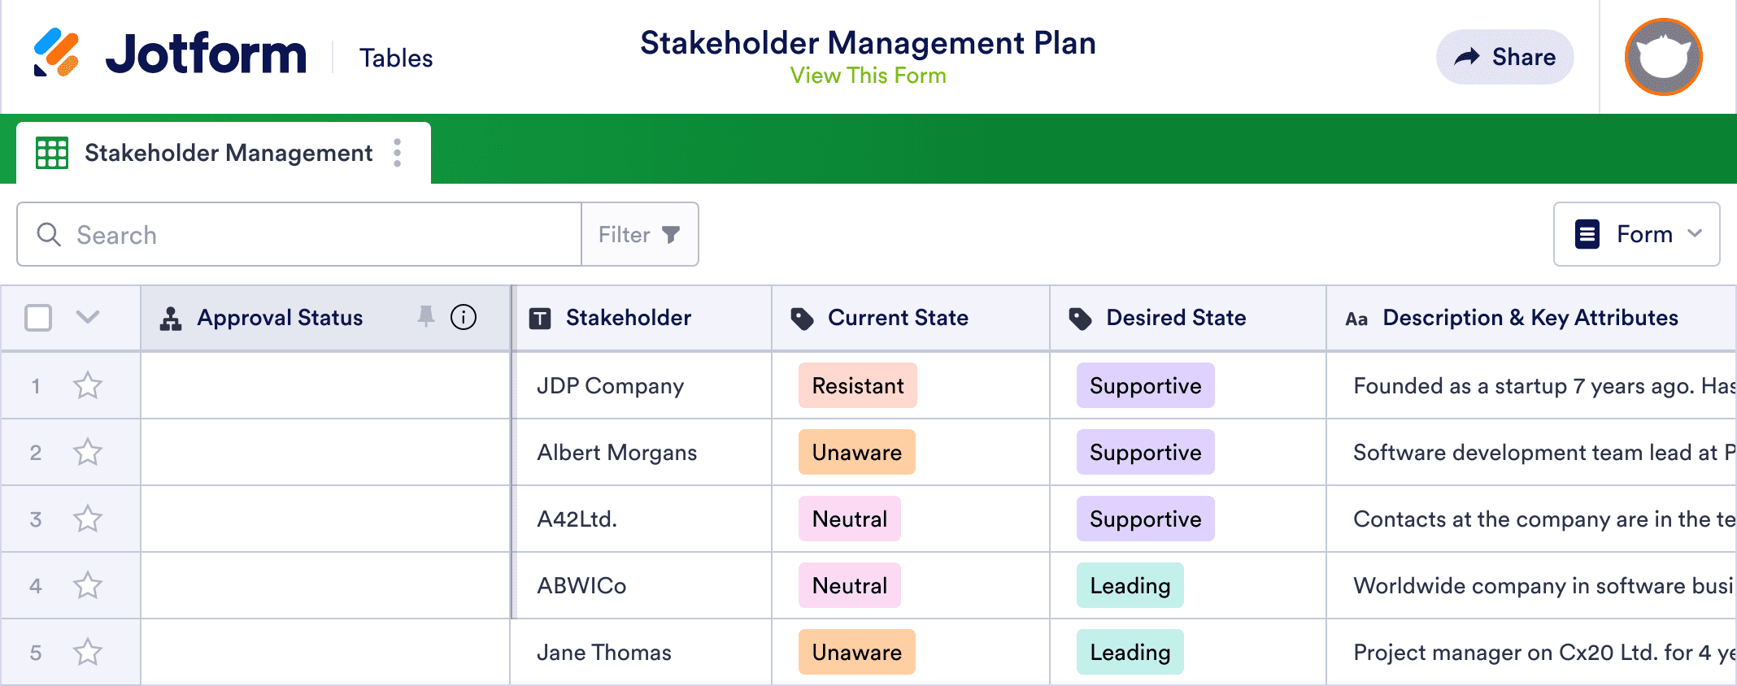Click the Stakeholder column text-type icon
1737x686 pixels.
coord(540,319)
